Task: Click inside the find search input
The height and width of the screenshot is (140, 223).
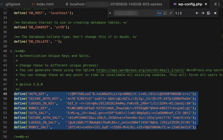Action: pyautogui.click(x=135, y=13)
